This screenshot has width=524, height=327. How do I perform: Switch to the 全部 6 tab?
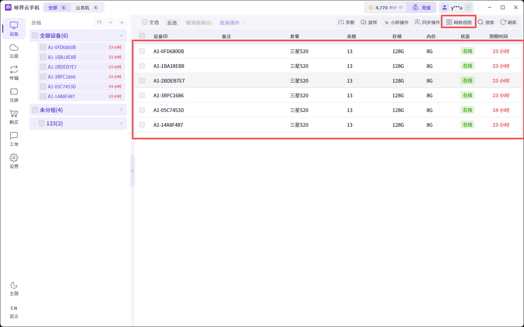pyautogui.click(x=57, y=7)
